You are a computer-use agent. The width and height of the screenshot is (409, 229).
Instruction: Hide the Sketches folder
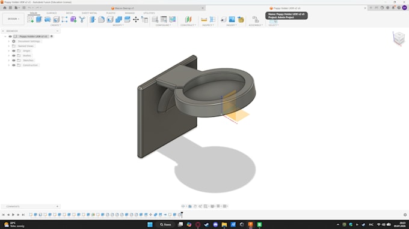[x=14, y=61]
